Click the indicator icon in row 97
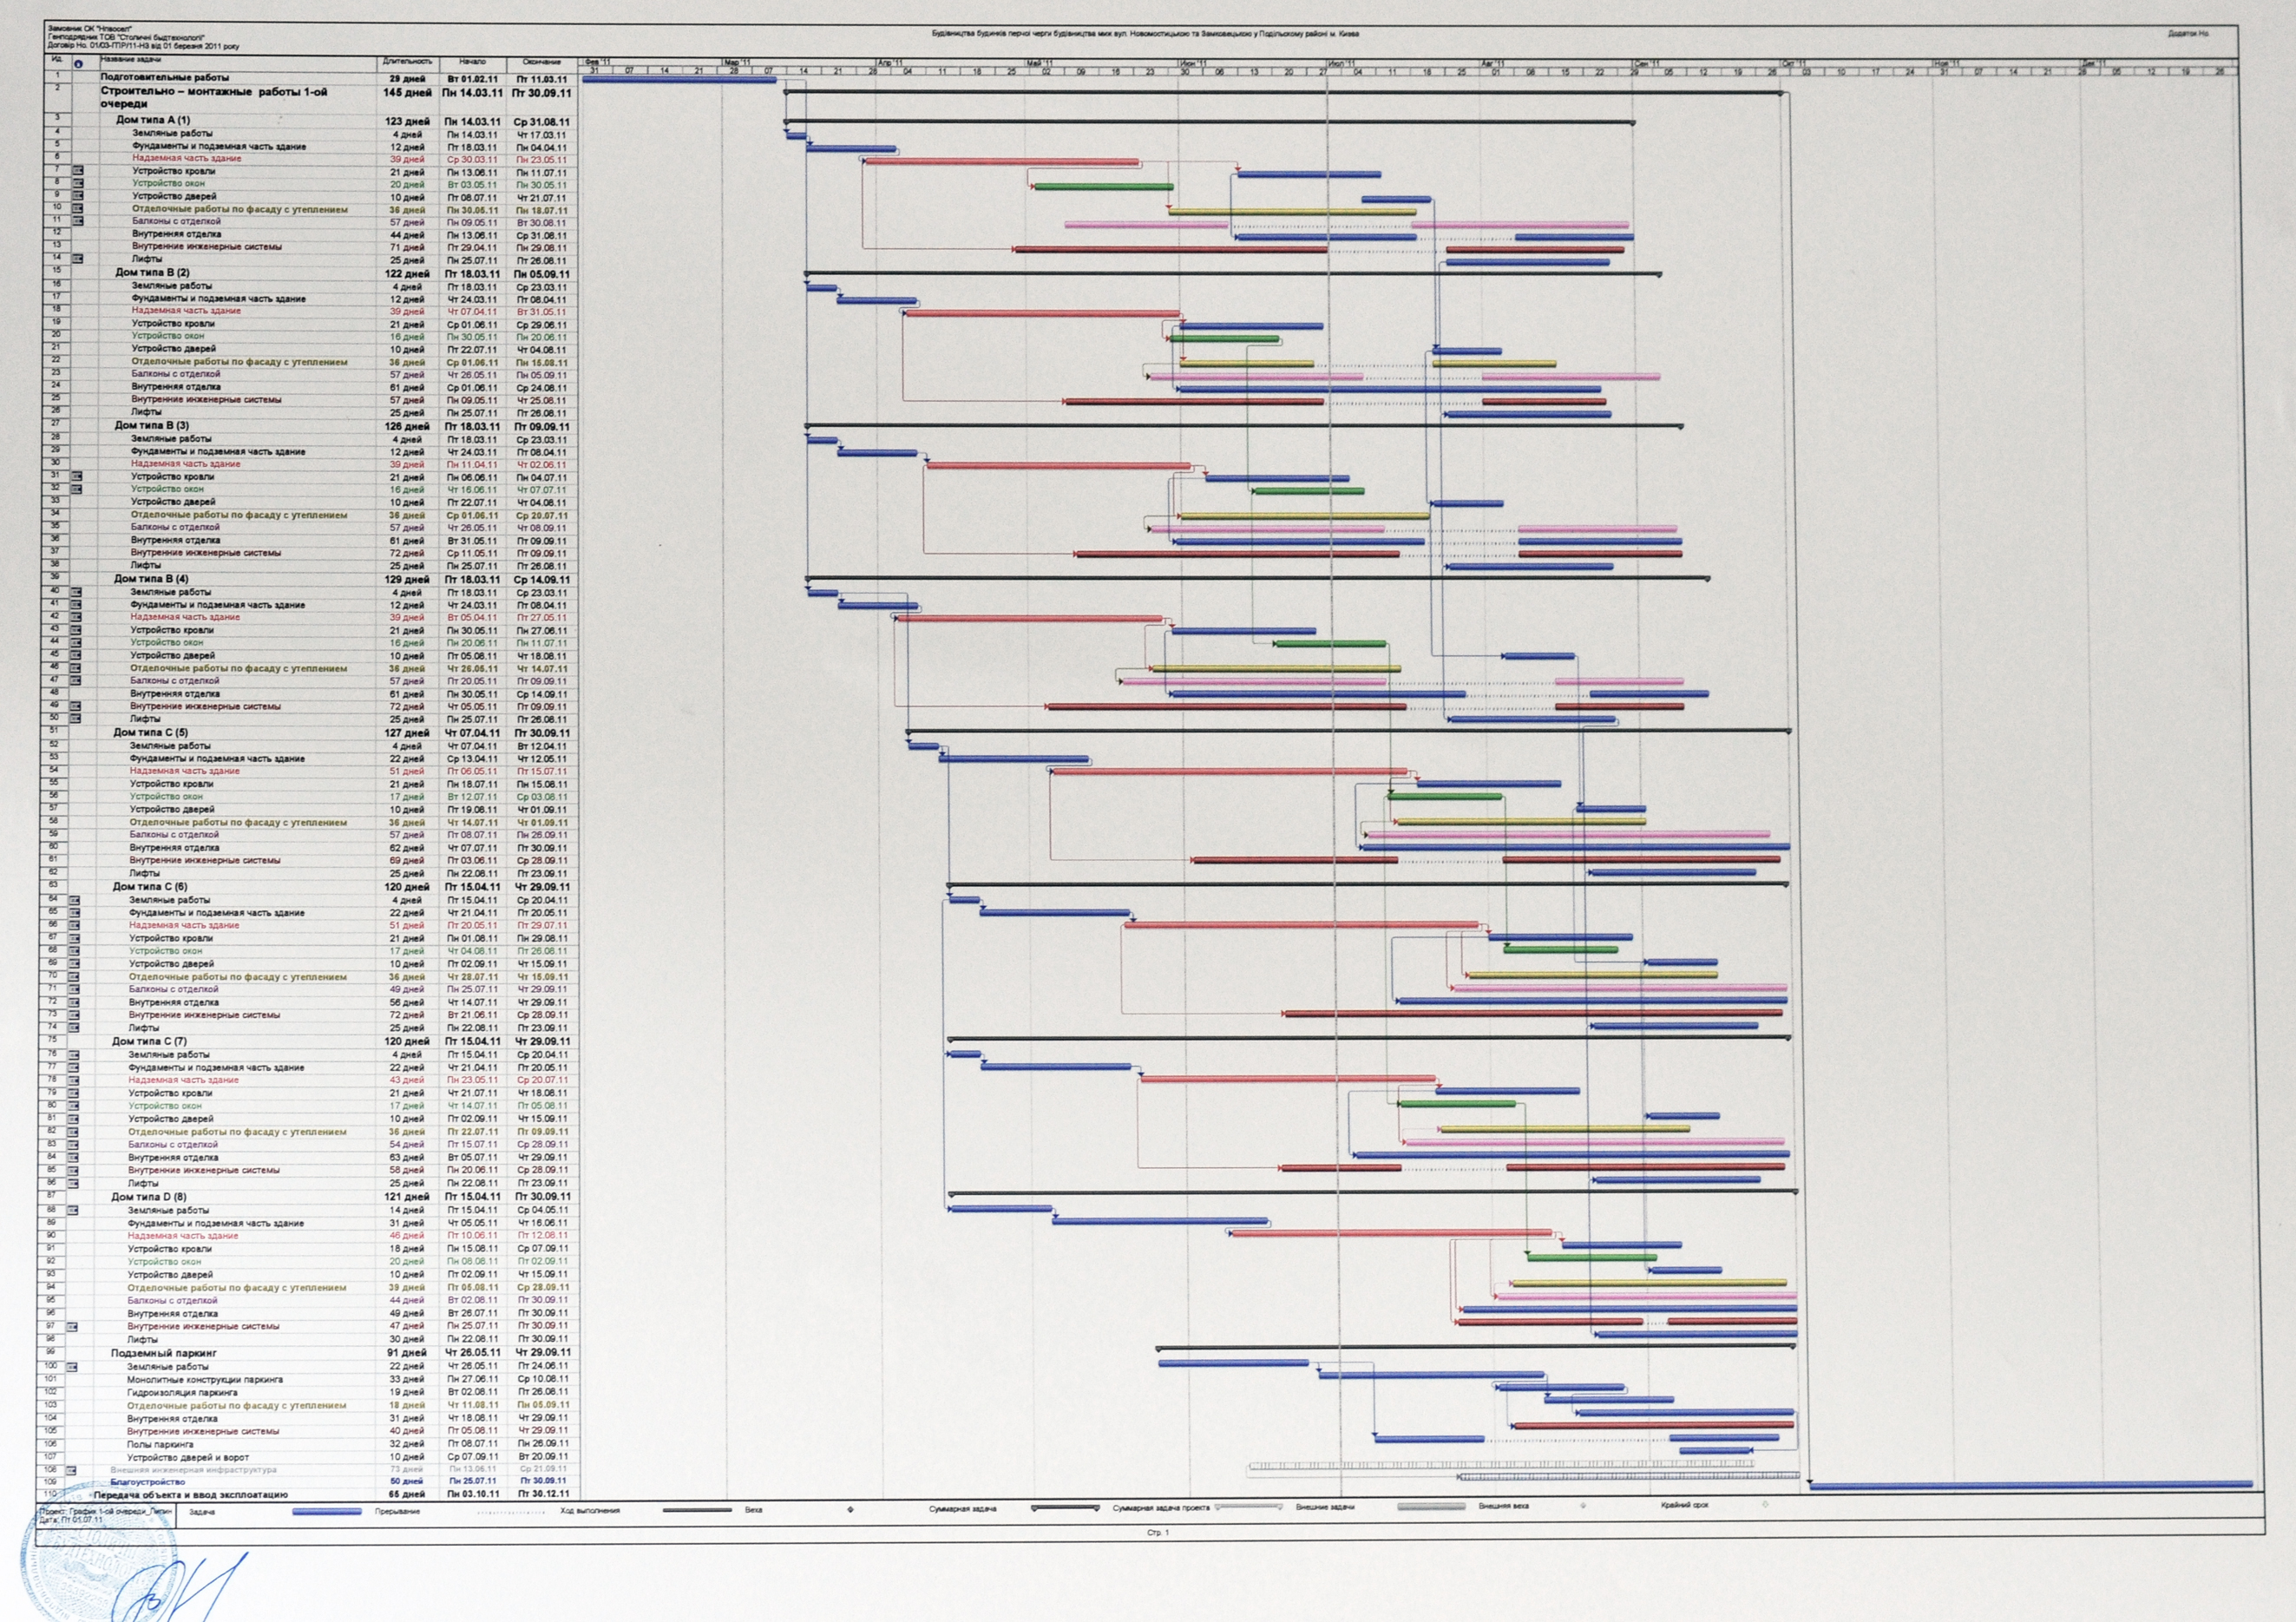The height and width of the screenshot is (1622, 2296). click(73, 1327)
